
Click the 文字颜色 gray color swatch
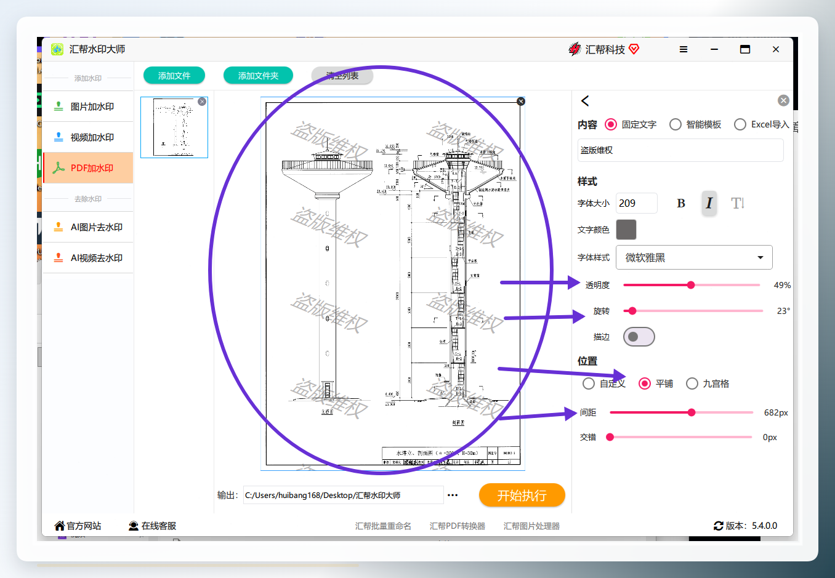tap(626, 230)
